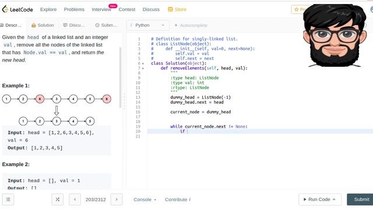Go to the next problem
Screen dimensions: 373x209
click(x=117, y=200)
